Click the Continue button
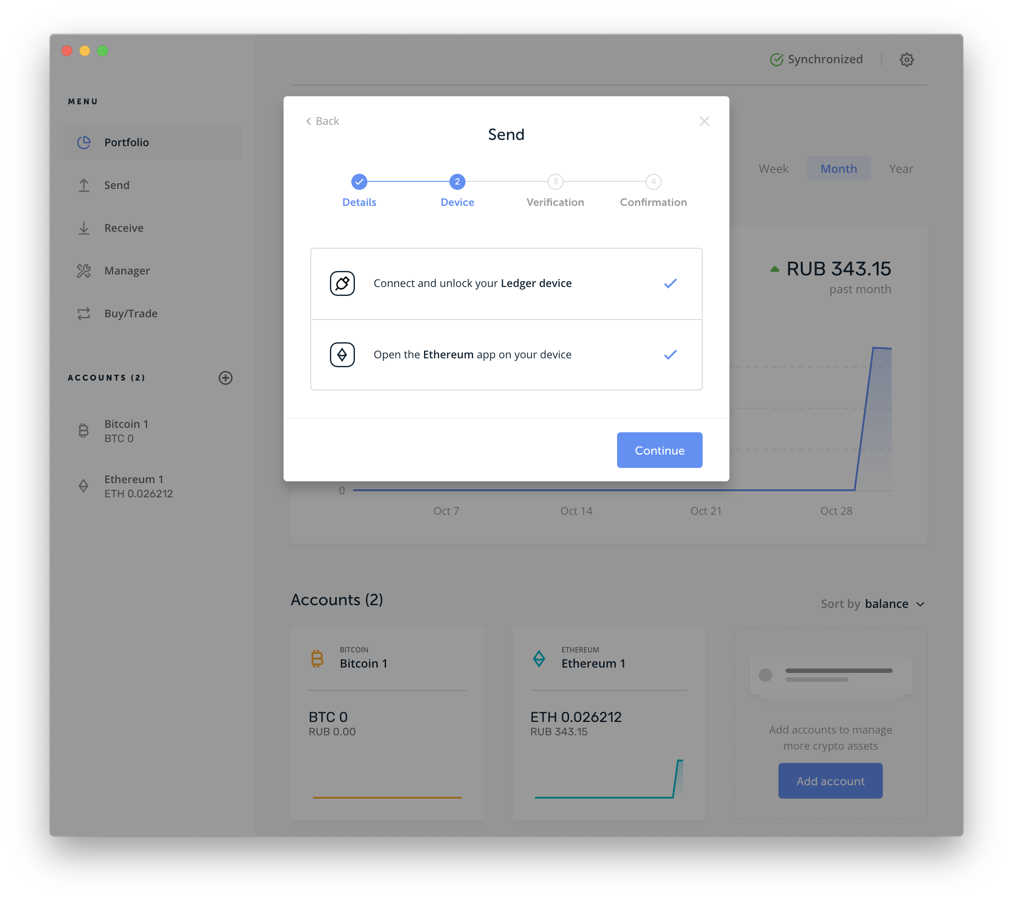1013x902 pixels. pyautogui.click(x=659, y=449)
